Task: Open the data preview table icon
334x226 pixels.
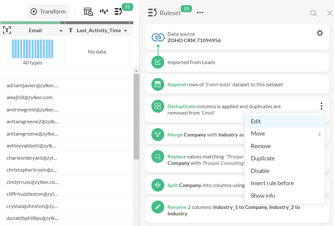Action: (88, 12)
